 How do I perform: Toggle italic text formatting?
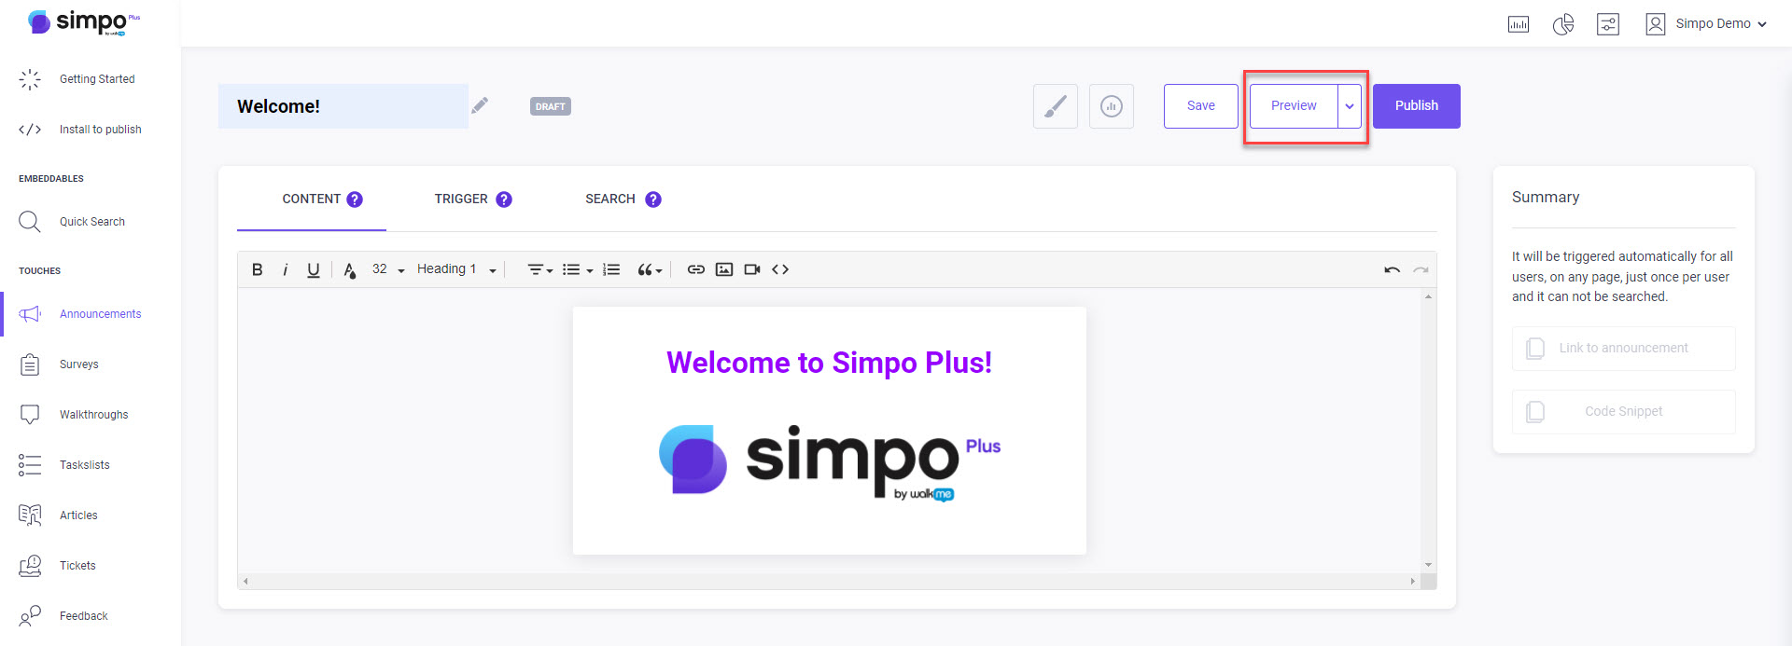[x=286, y=269]
